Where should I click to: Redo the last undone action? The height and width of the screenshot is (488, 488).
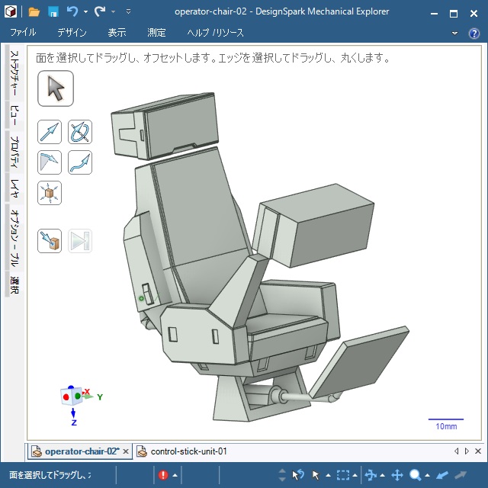(x=100, y=12)
